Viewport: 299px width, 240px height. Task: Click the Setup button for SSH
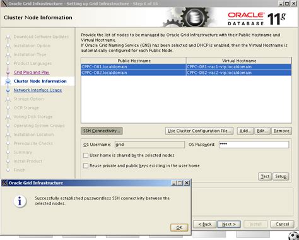coord(281,176)
